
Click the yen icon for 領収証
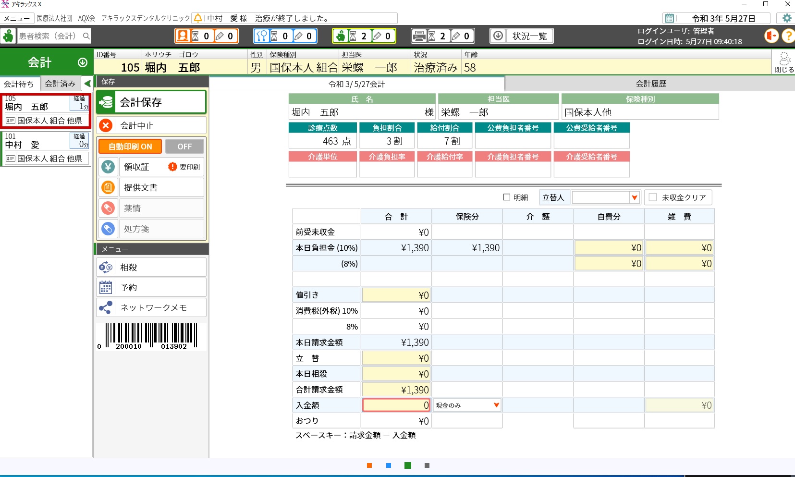click(x=108, y=167)
